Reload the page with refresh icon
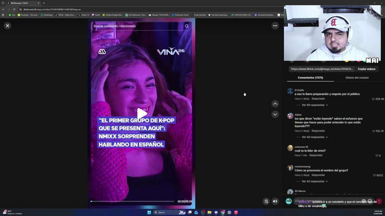 tap(14, 9)
